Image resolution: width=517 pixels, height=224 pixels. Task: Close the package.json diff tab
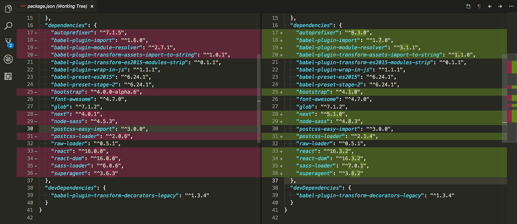coord(92,6)
